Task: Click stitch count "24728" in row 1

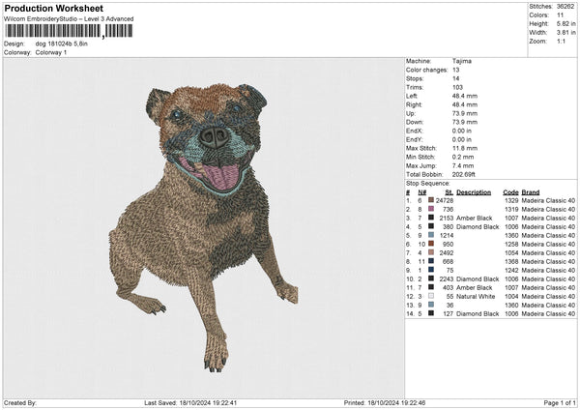Action: tap(445, 200)
